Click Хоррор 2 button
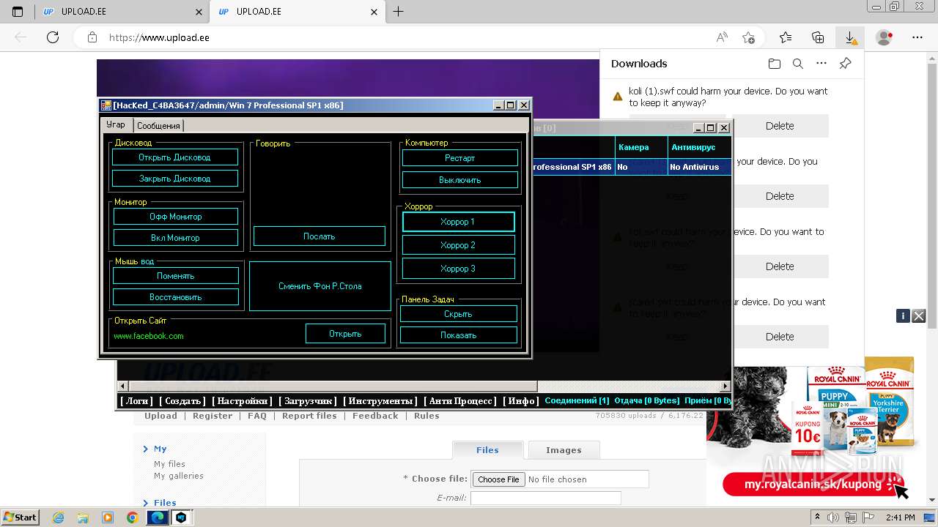The width and height of the screenshot is (938, 527). click(458, 245)
